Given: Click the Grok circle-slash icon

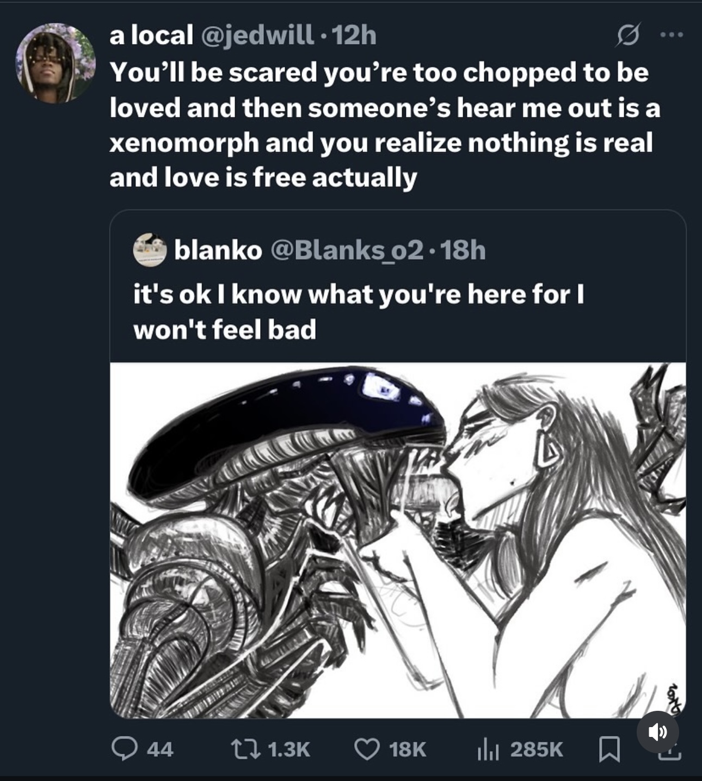Looking at the screenshot, I should tap(629, 35).
